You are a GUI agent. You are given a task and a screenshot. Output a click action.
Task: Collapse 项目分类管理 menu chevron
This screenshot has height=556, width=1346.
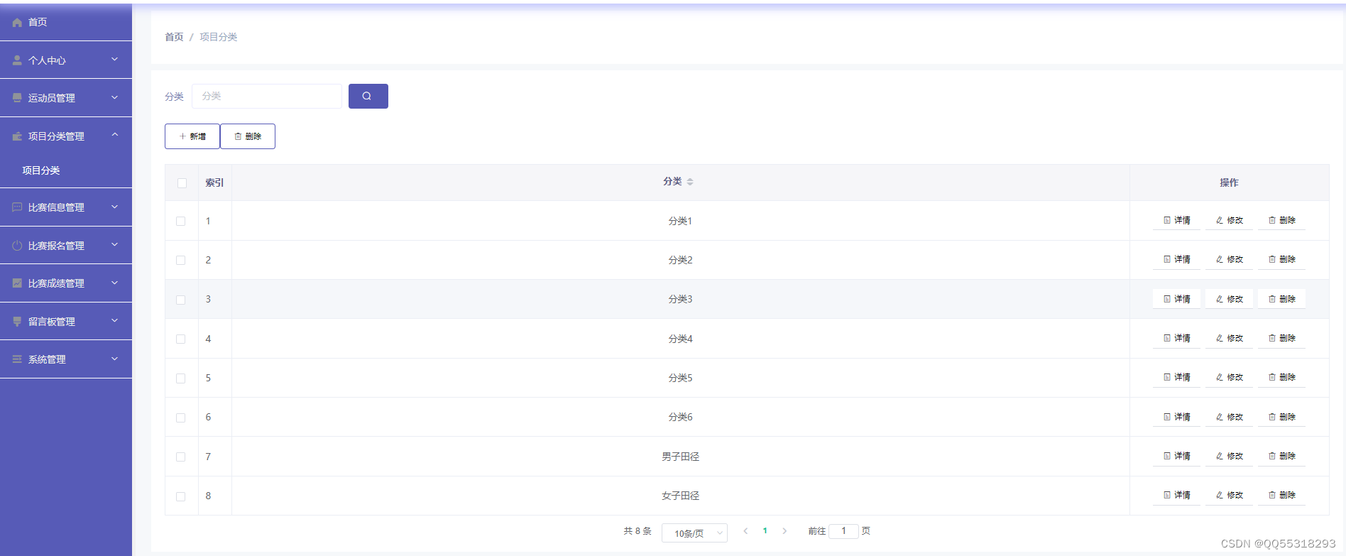114,135
